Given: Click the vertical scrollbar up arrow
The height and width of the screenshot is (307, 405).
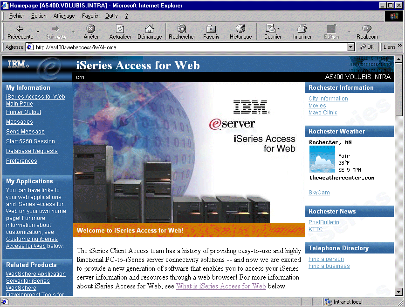Looking at the screenshot, I should (x=399, y=59).
